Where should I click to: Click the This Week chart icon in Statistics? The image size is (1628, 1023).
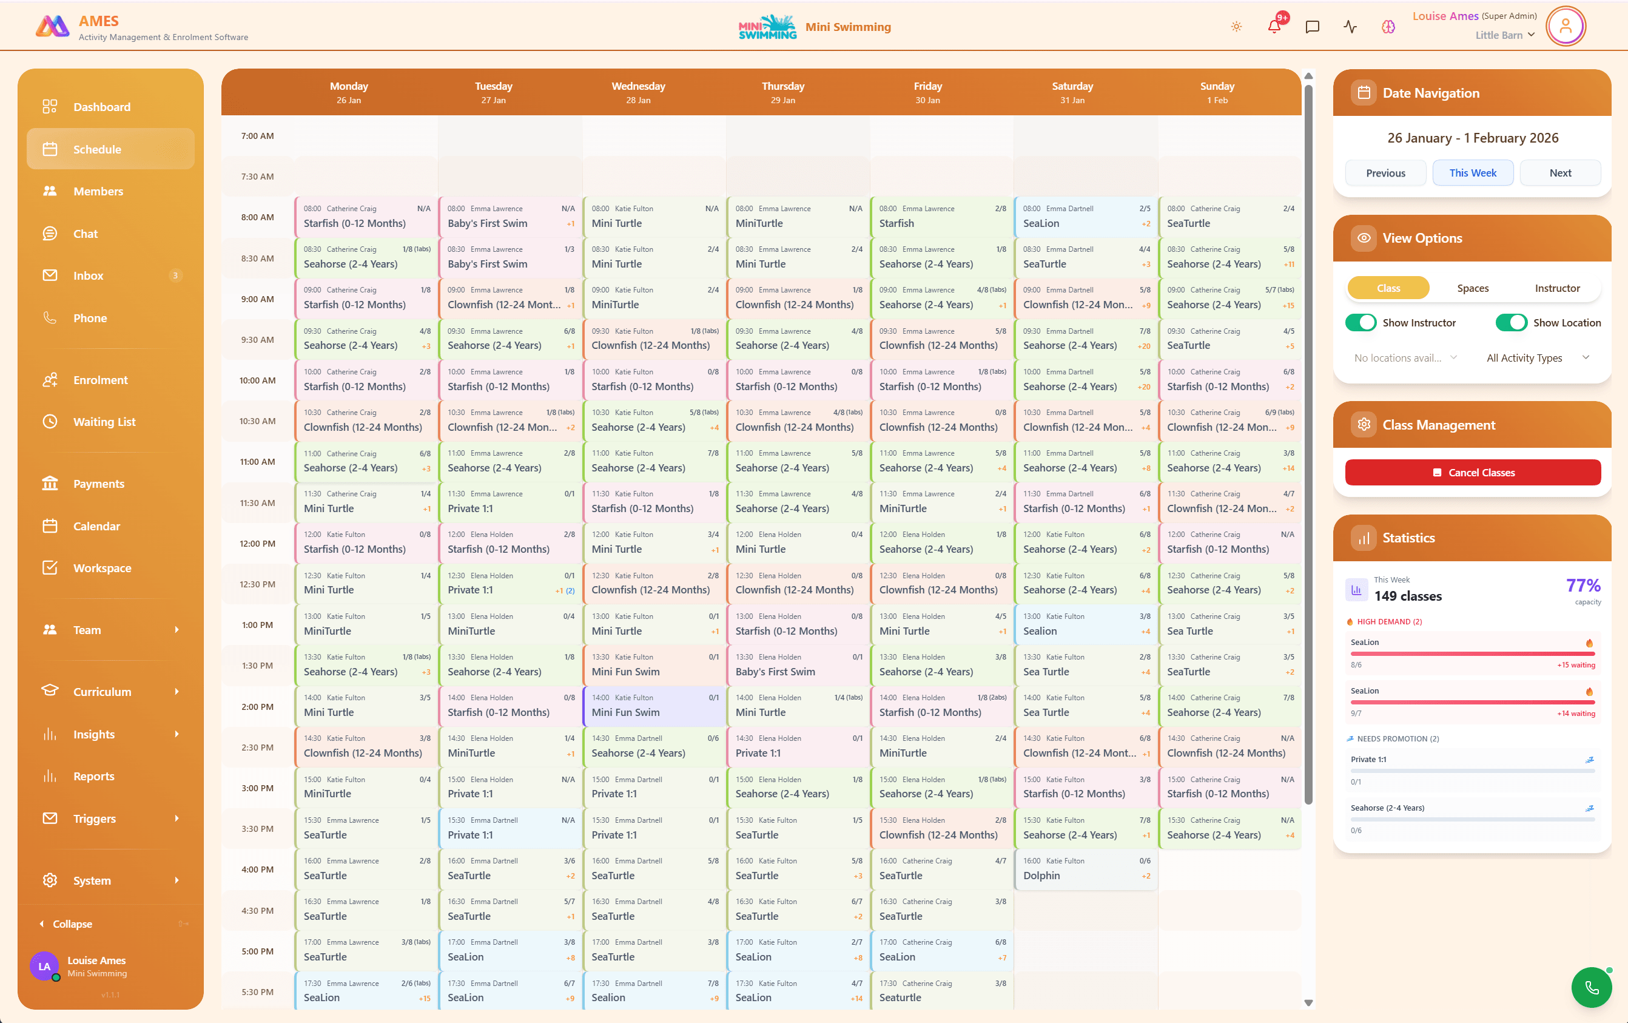click(1356, 589)
